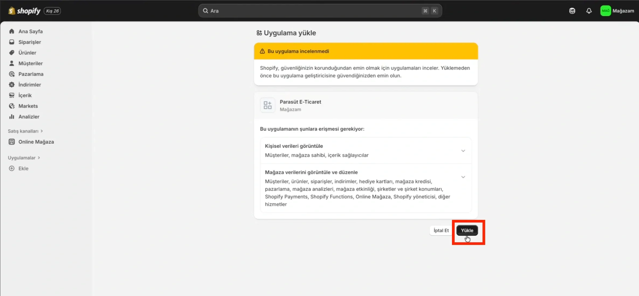Click the Analizler bar chart icon
Screen dimensions: 639x296
tap(12, 117)
